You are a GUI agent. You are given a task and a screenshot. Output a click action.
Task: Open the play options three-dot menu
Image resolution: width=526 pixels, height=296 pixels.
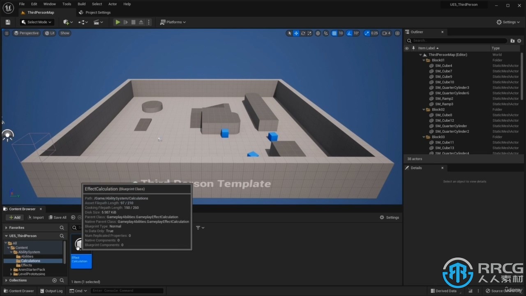point(149,22)
